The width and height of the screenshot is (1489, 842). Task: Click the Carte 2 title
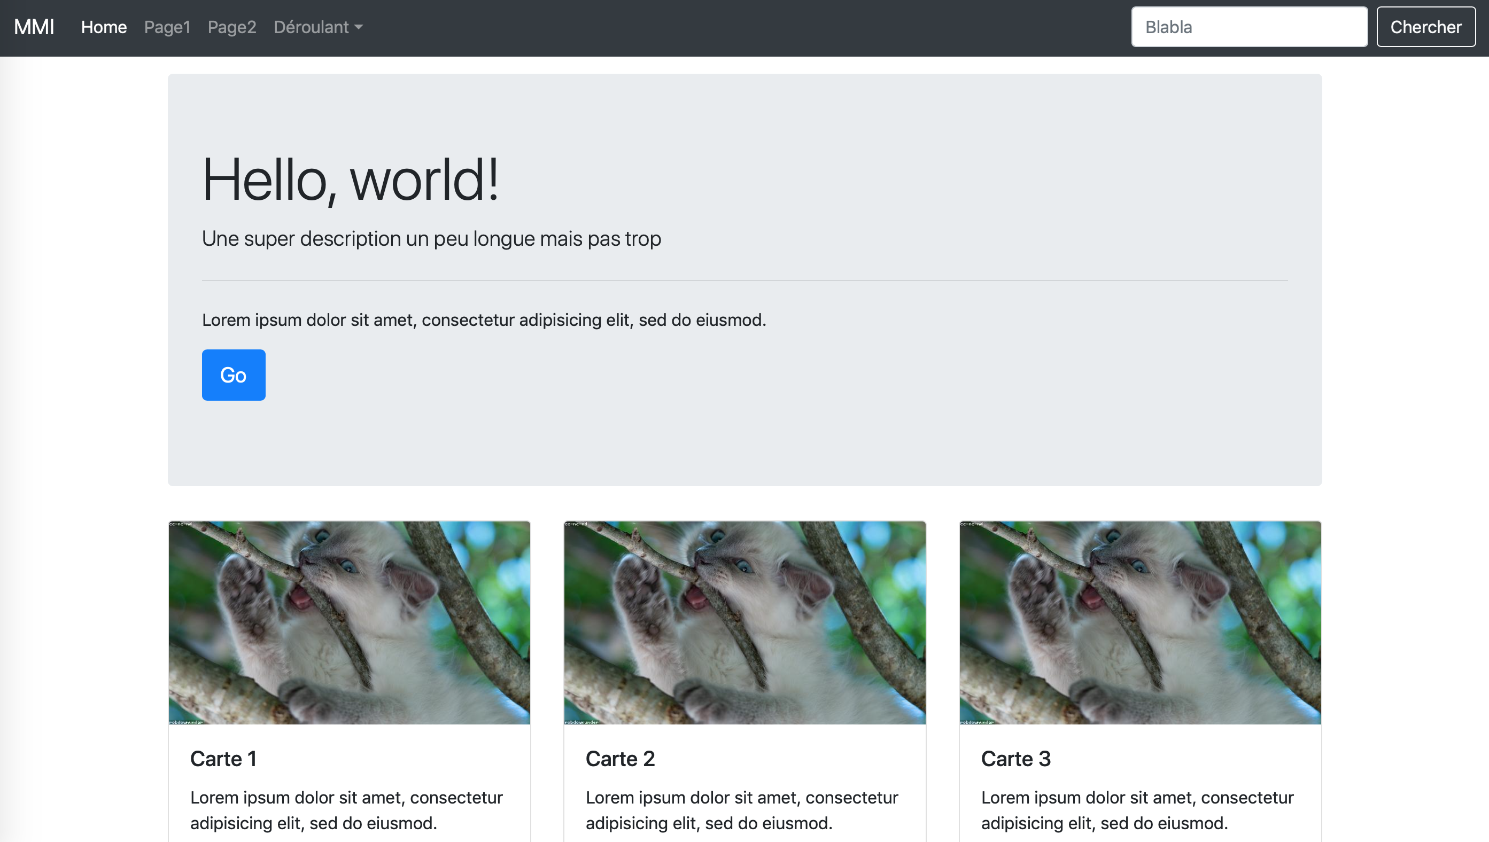tap(620, 759)
